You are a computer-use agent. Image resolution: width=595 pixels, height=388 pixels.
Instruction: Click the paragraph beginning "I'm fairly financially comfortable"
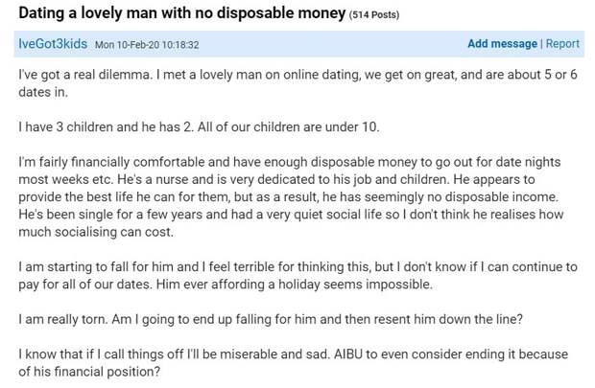click(291, 196)
